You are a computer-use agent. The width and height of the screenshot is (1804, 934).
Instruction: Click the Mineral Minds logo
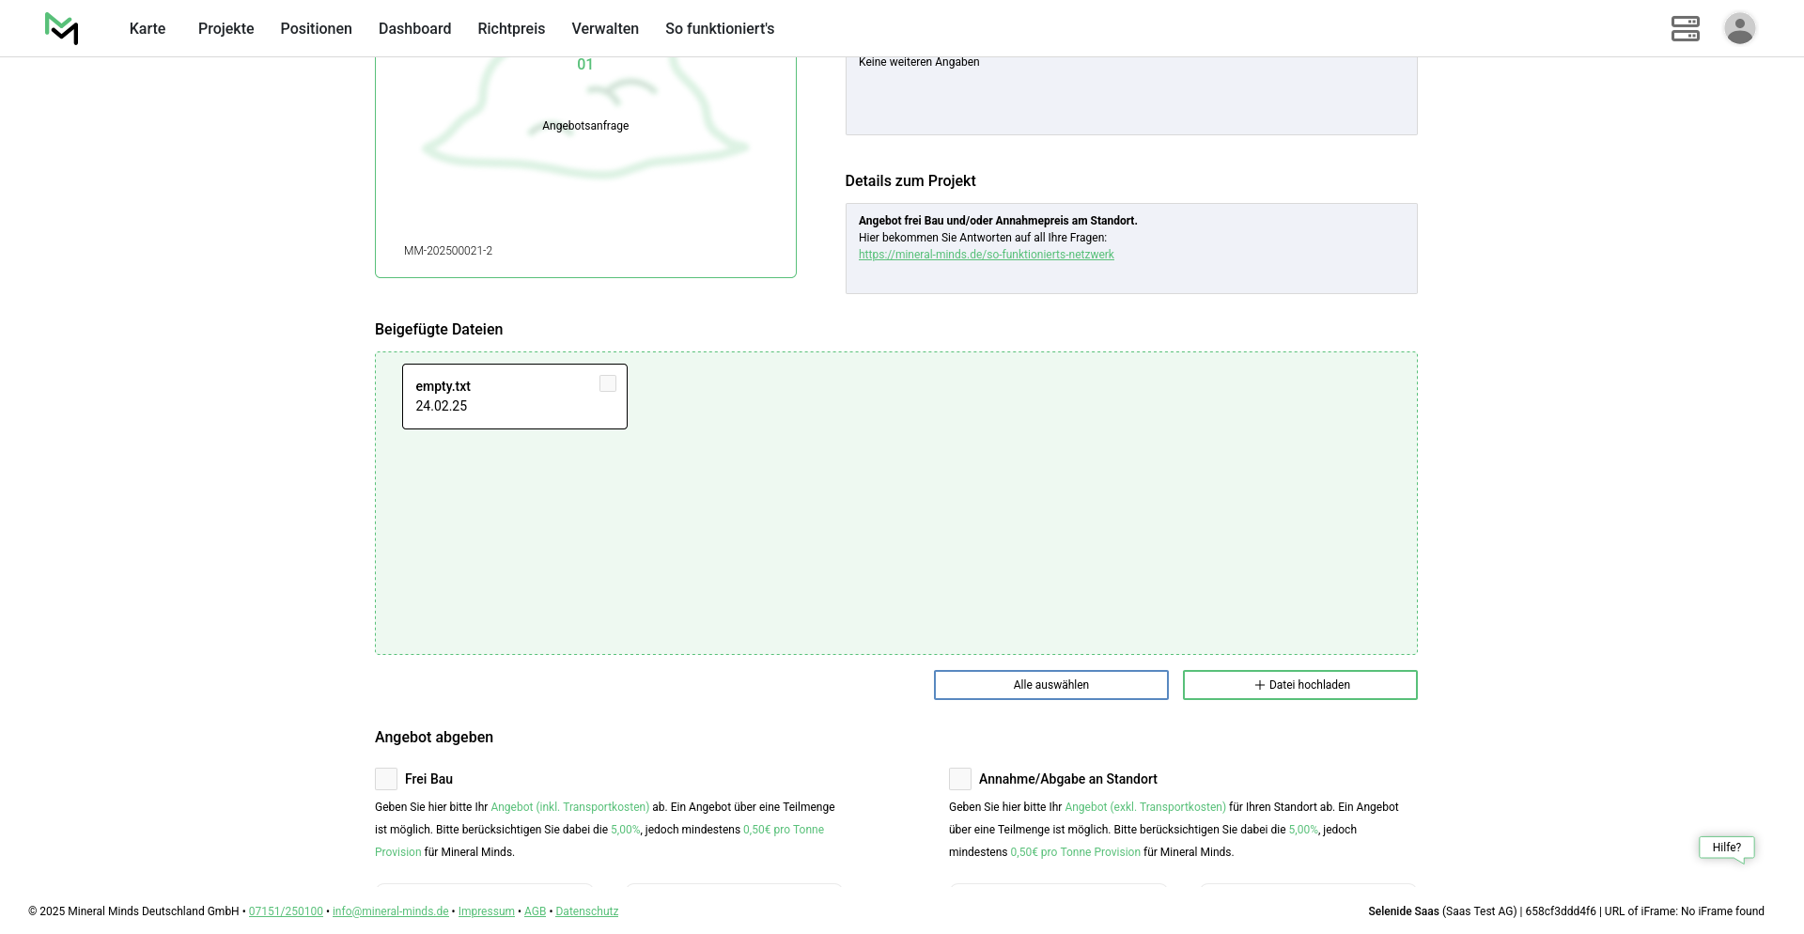pyautogui.click(x=61, y=28)
